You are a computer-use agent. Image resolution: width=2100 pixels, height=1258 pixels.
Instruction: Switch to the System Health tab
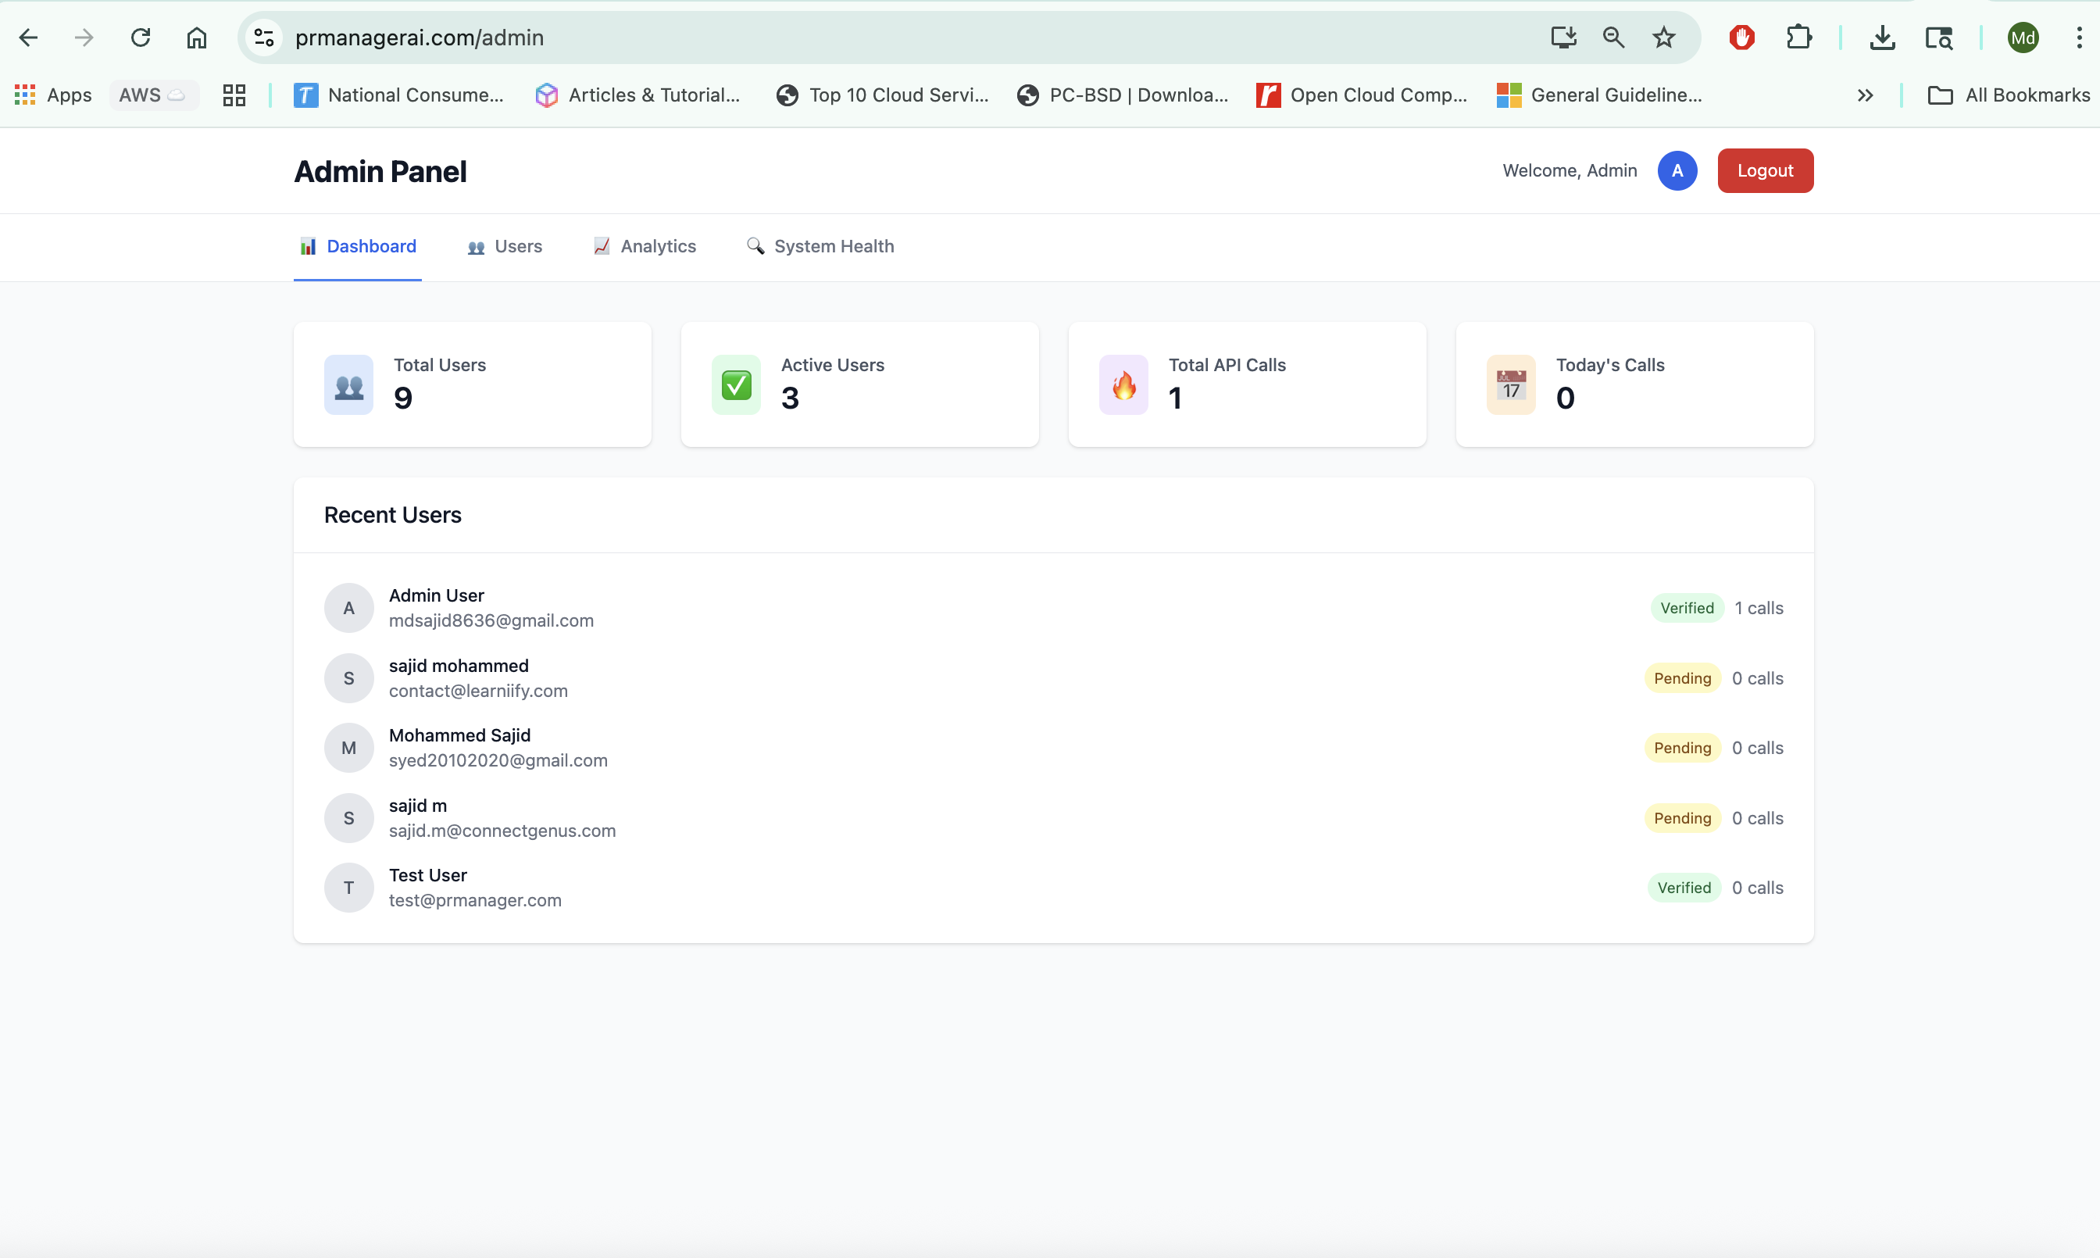tap(820, 247)
